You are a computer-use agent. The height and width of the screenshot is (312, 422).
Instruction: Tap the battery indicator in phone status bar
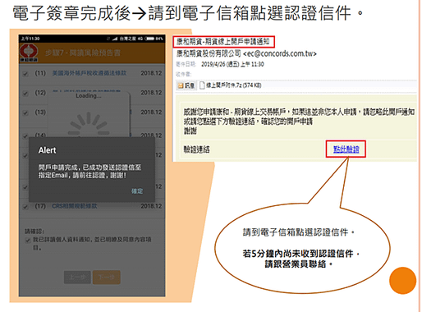coord(149,39)
